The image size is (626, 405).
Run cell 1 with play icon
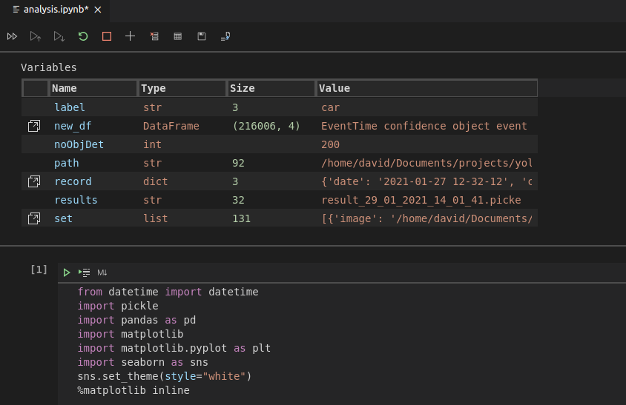click(67, 272)
